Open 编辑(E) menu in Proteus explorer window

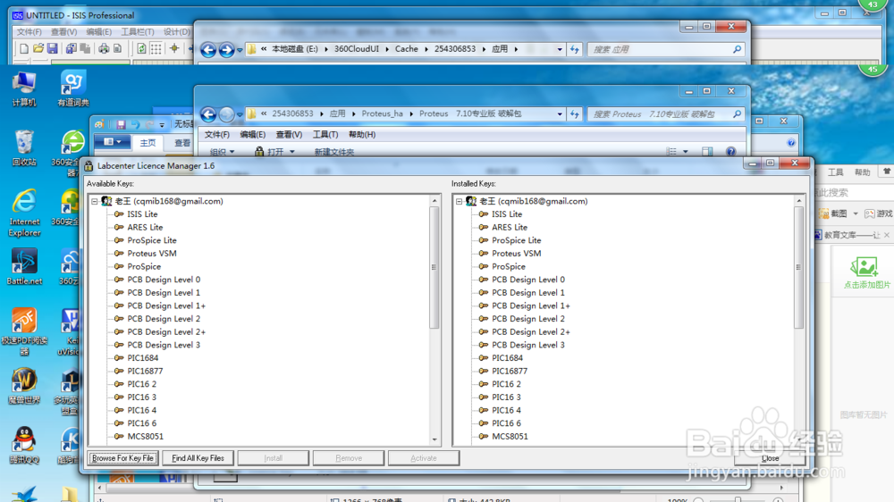253,135
